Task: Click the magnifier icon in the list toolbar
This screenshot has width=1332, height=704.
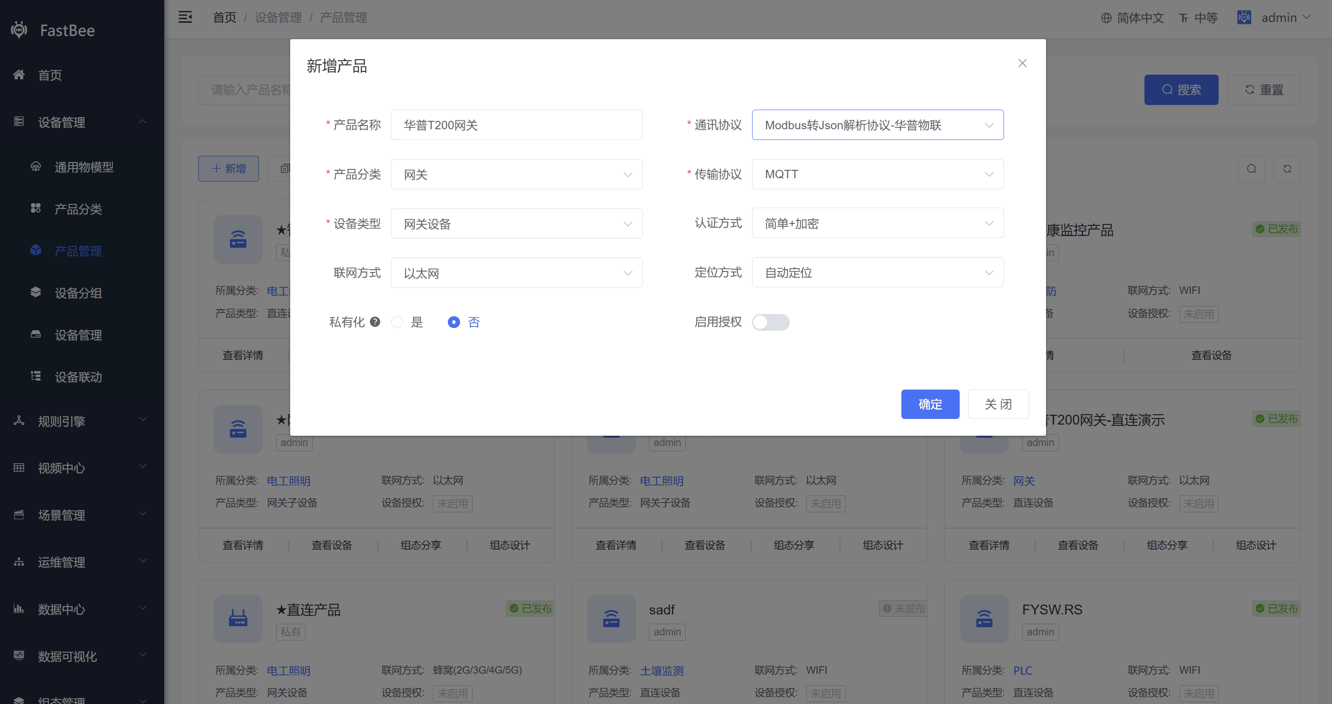Action: 1251,169
